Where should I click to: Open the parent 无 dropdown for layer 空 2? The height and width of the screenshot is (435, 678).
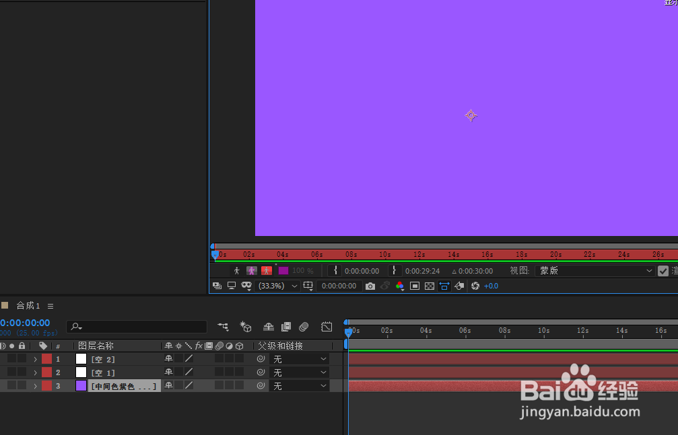tap(299, 360)
